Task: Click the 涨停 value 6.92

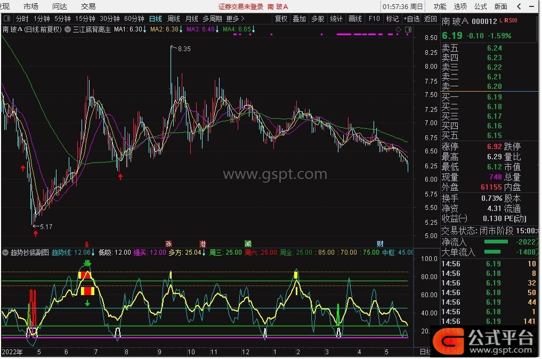Action: [x=494, y=146]
